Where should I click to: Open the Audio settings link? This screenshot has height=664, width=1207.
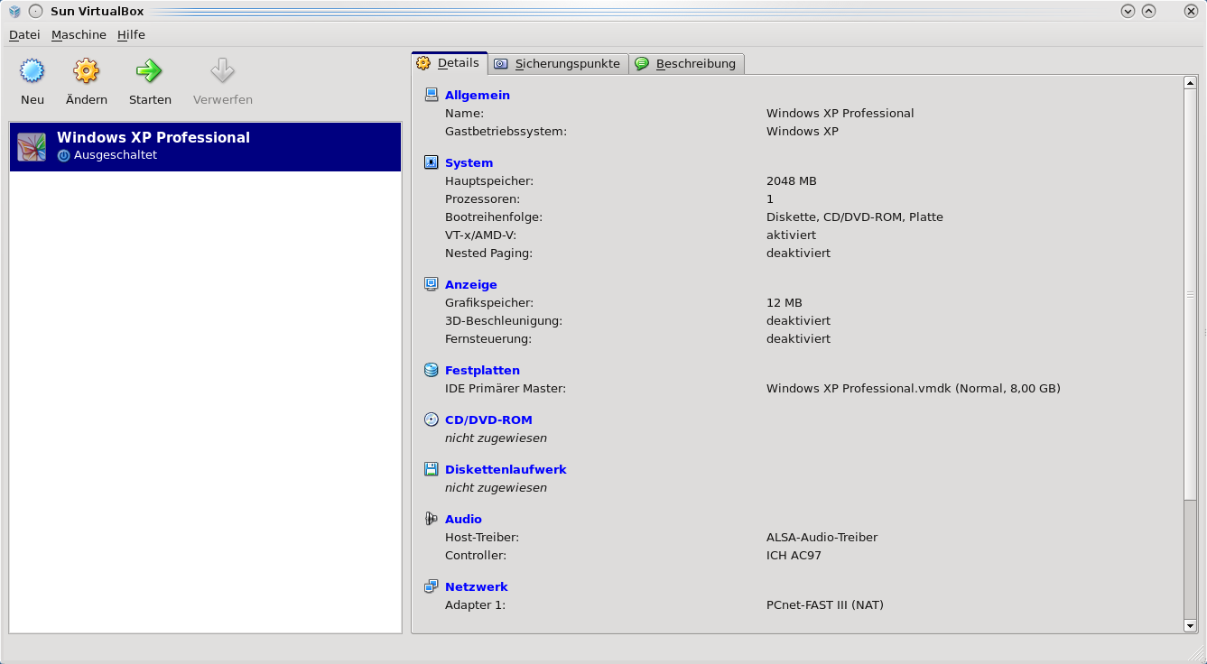[463, 519]
